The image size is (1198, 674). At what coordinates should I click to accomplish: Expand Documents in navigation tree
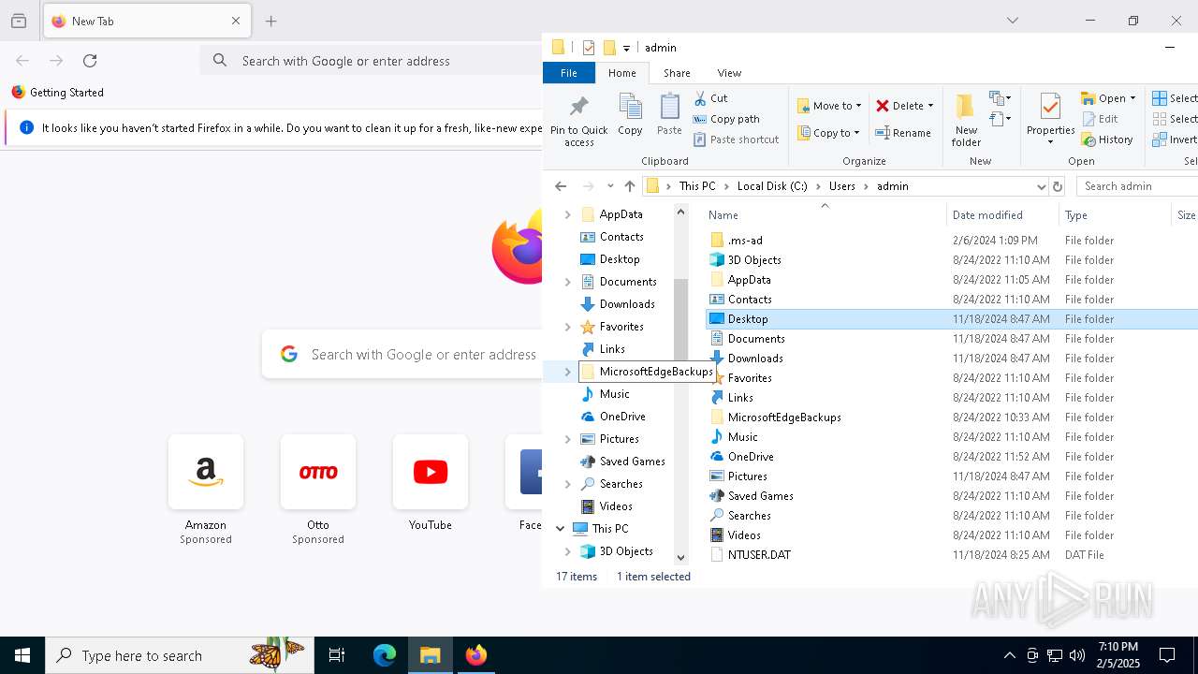567,282
